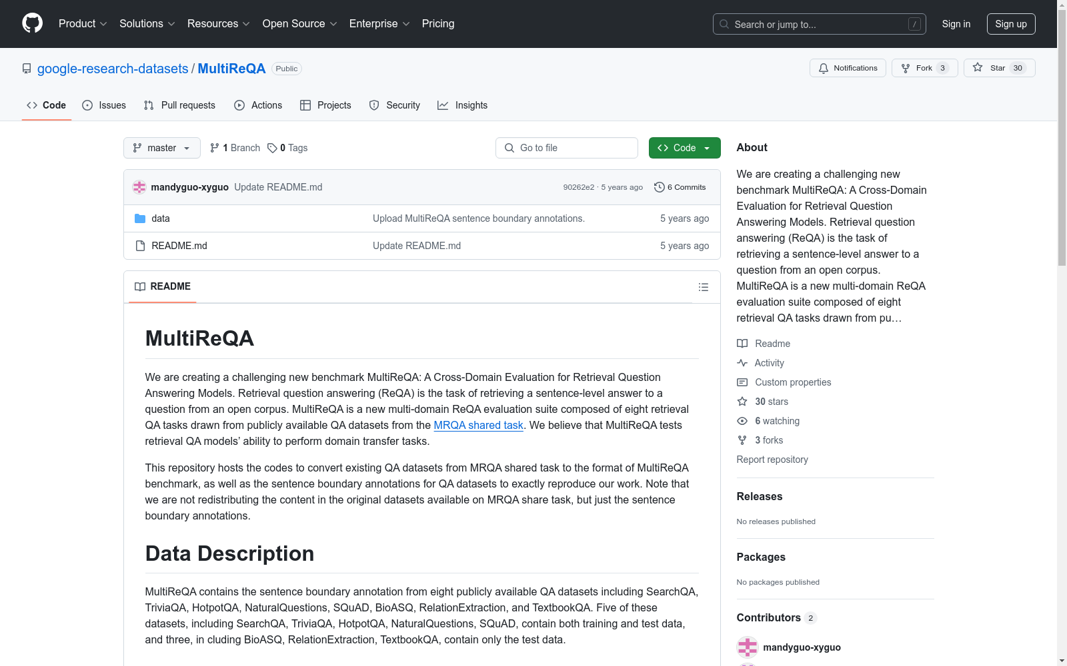Click the Packages heading
The width and height of the screenshot is (1067, 666).
[761, 557]
